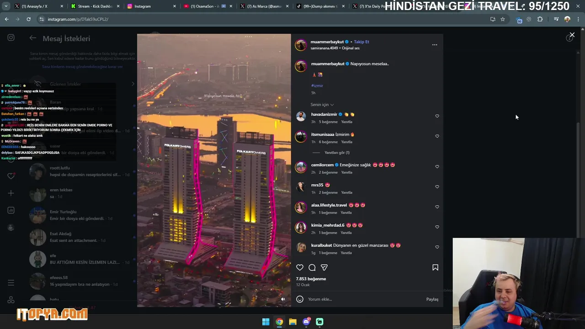Open the message request from 'Esat Akdağ'
Screen dimensions: 585x329
82,237
